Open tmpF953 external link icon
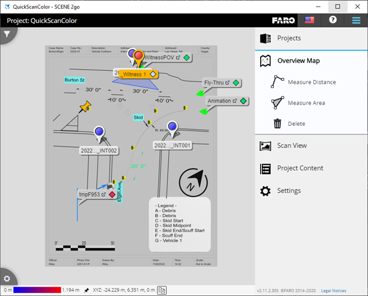This screenshot has width=368, height=296. pyautogui.click(x=104, y=194)
